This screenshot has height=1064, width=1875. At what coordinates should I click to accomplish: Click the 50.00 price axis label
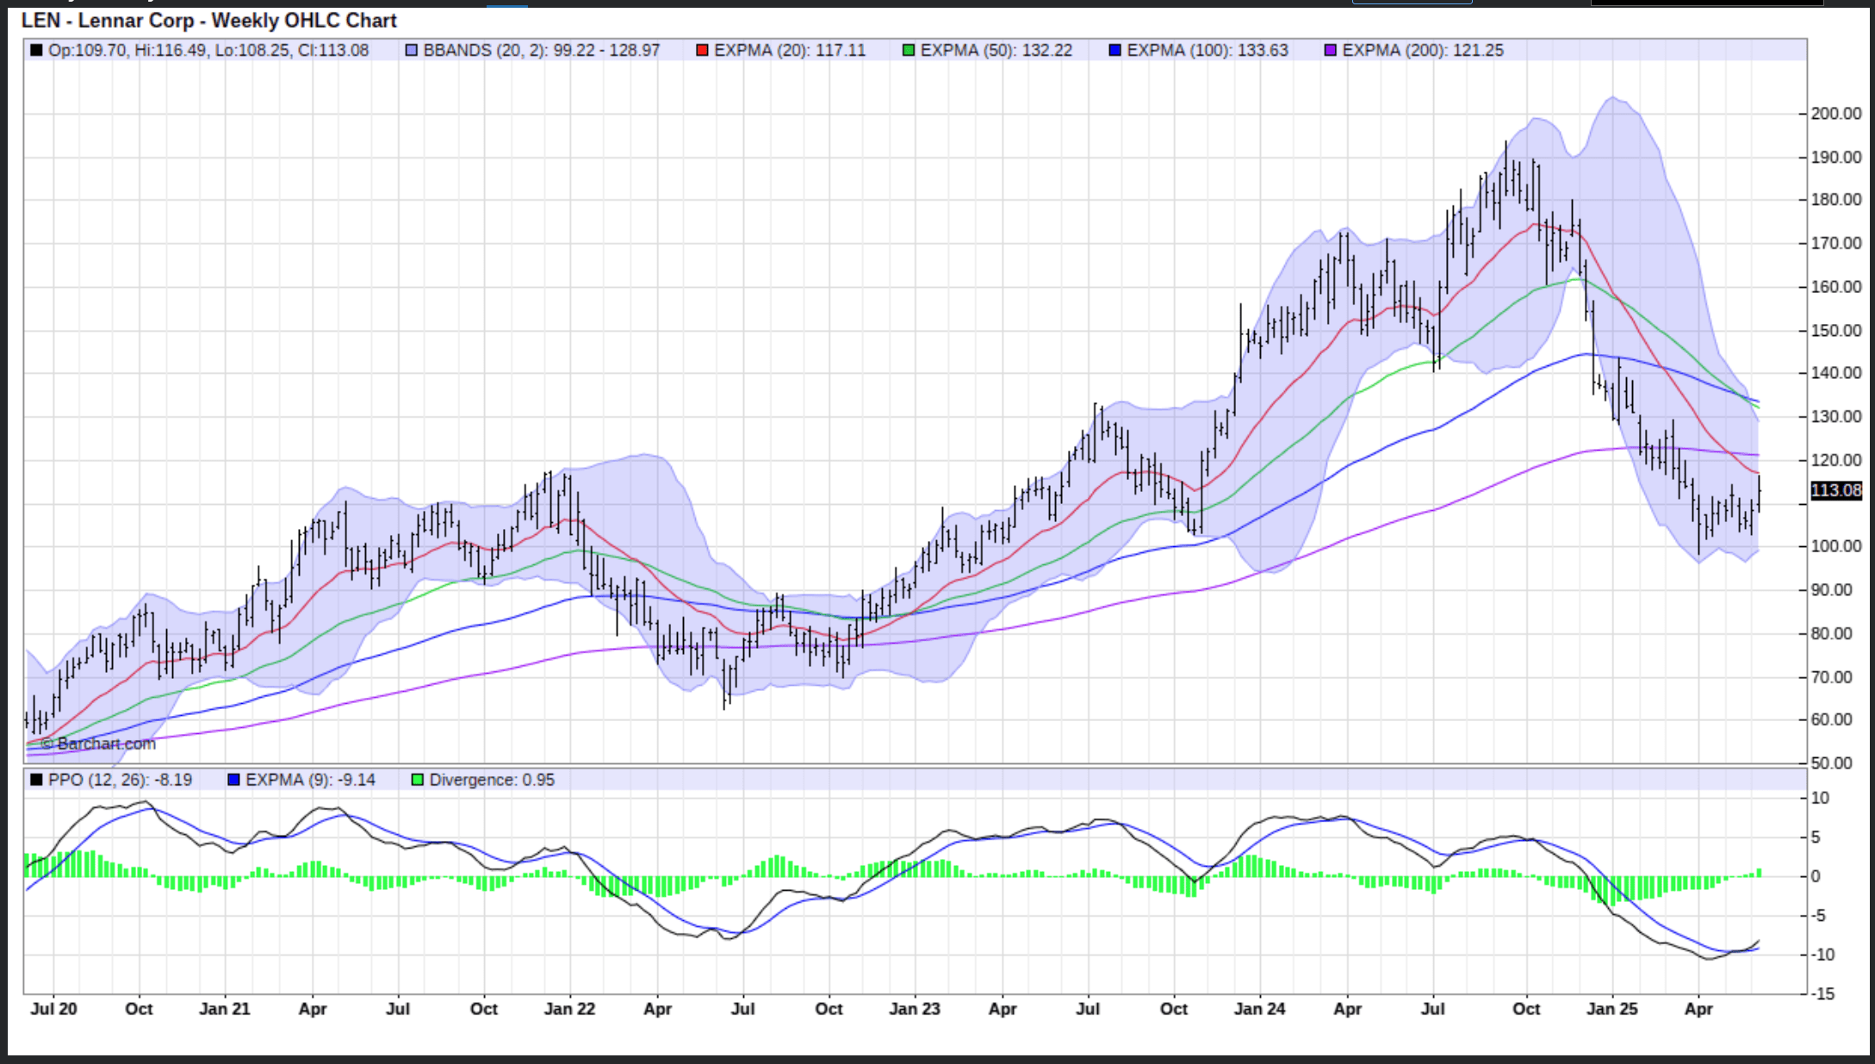point(1831,763)
